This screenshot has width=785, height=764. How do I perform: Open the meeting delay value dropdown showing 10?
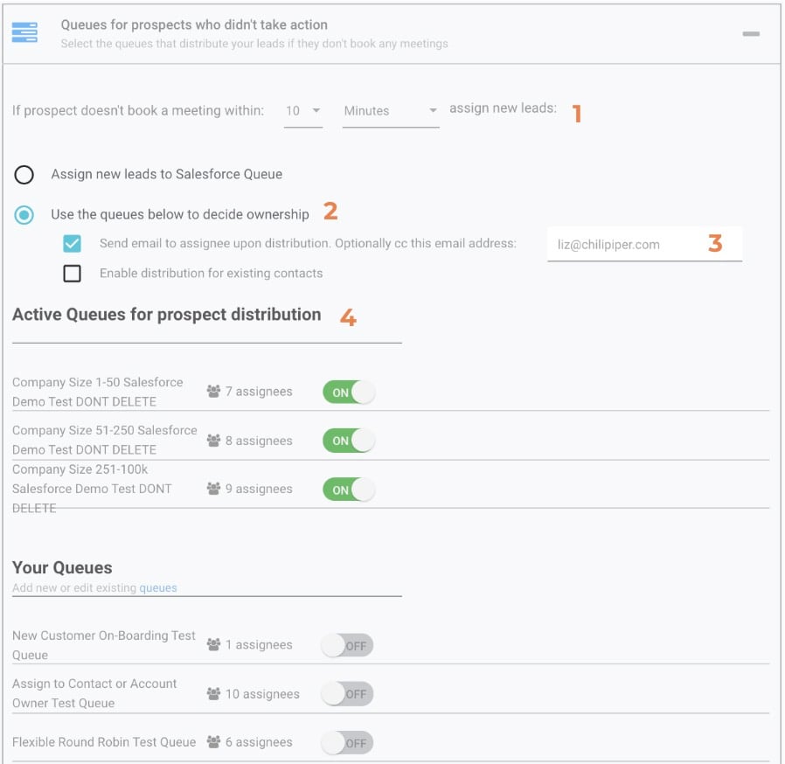[302, 110]
